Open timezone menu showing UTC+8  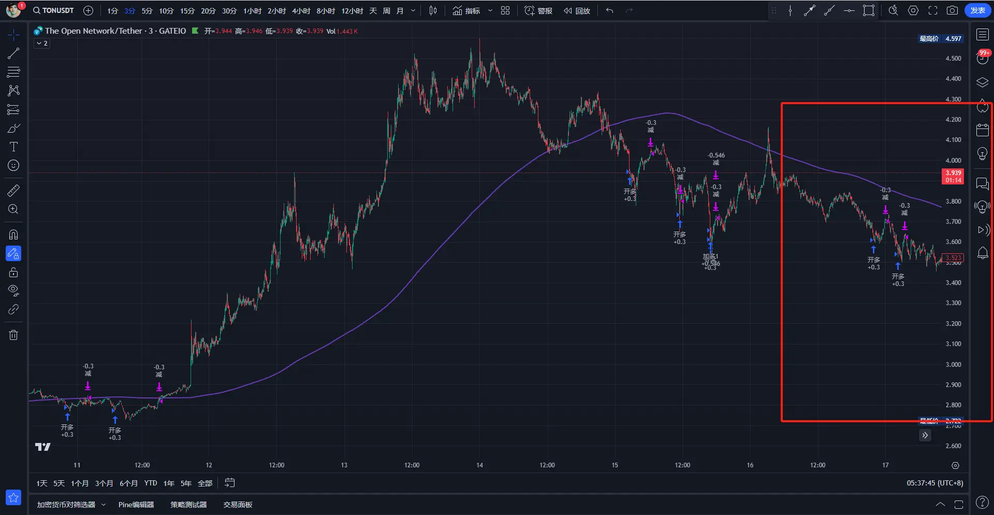pos(934,483)
